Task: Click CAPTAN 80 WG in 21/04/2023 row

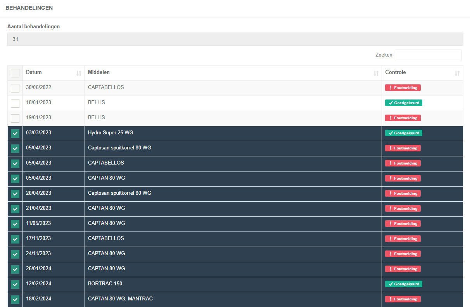Action: [x=107, y=208]
